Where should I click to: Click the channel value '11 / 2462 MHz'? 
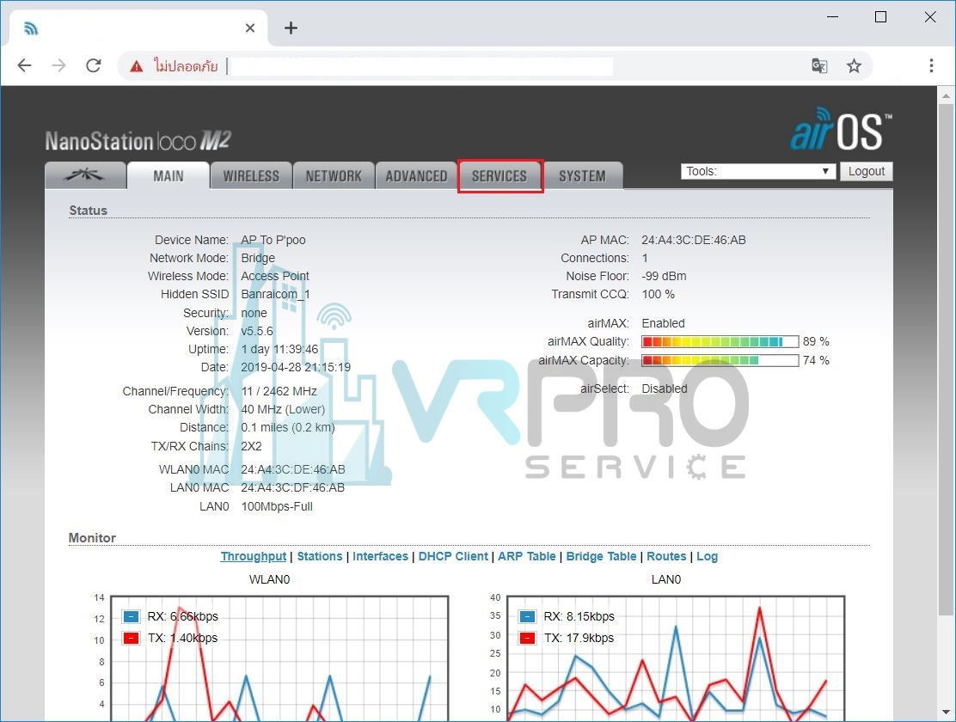(x=279, y=391)
